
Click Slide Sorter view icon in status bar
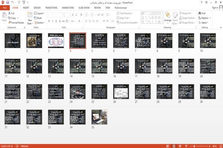174,146
